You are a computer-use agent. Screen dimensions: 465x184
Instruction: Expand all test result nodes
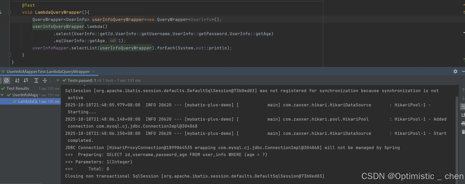[36, 80]
